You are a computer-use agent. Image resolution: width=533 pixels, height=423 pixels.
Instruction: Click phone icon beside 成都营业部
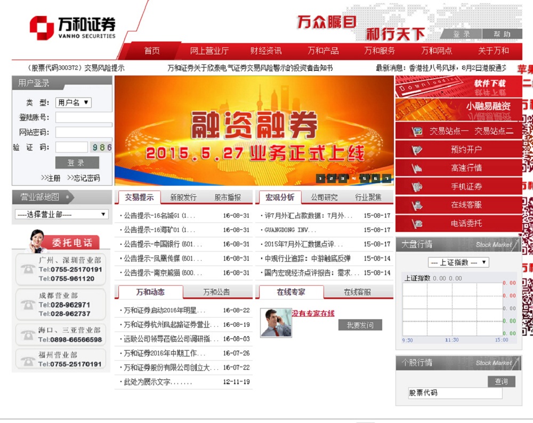point(28,304)
